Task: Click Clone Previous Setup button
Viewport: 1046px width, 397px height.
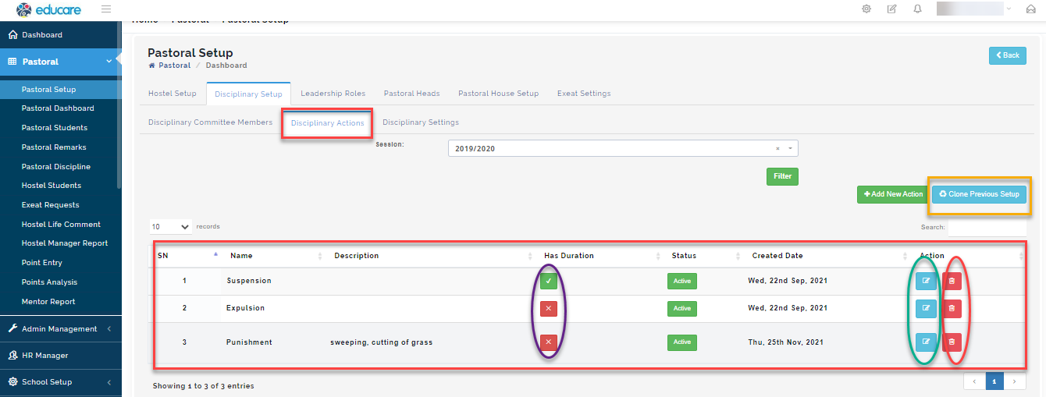Action: click(x=979, y=194)
